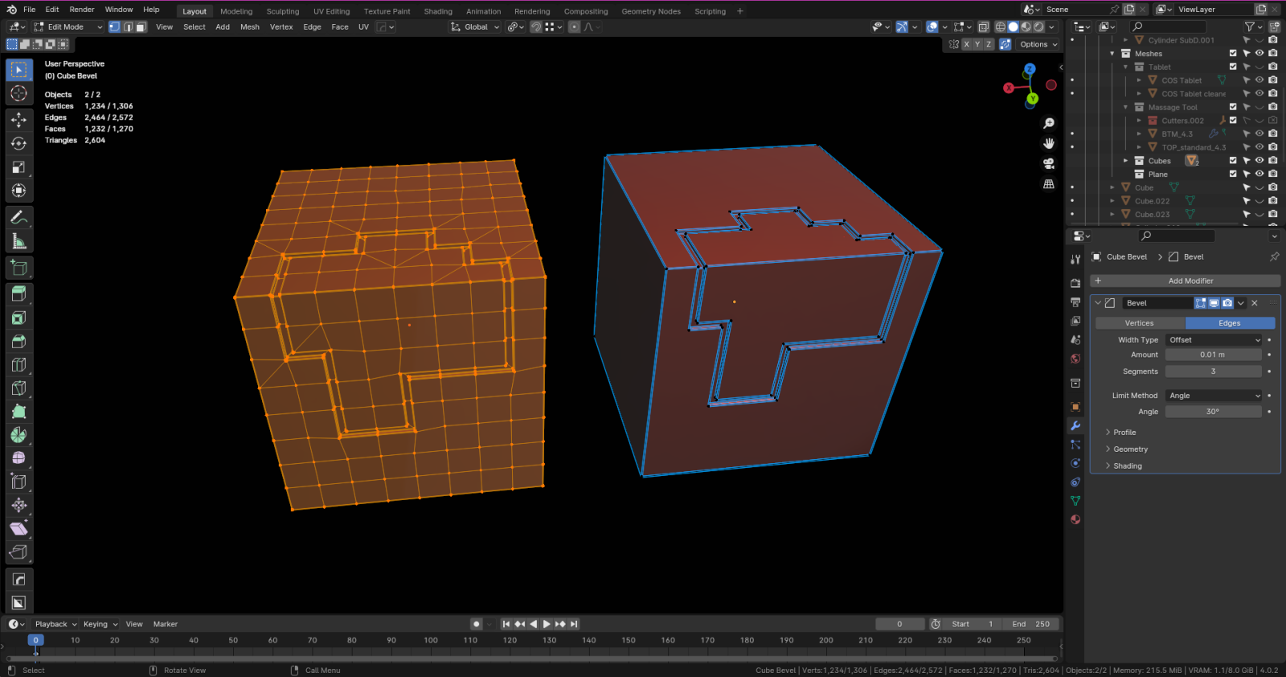Select the Extrude Region tool
Image resolution: width=1286 pixels, height=677 pixels.
coord(19,294)
